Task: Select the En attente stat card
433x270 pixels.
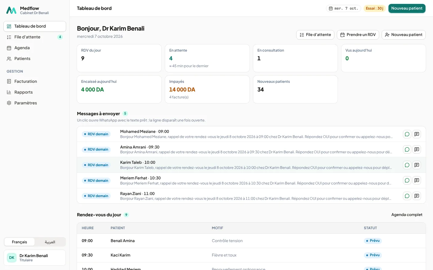Action: [x=207, y=58]
